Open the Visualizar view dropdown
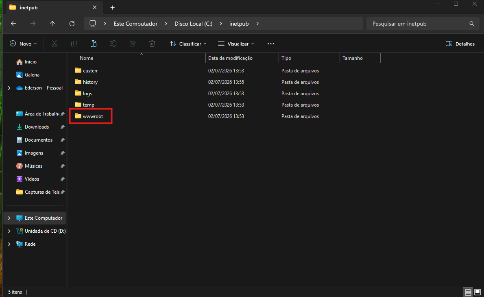The image size is (484, 297). 236,44
